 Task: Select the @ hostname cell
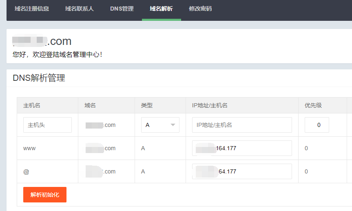26,171
